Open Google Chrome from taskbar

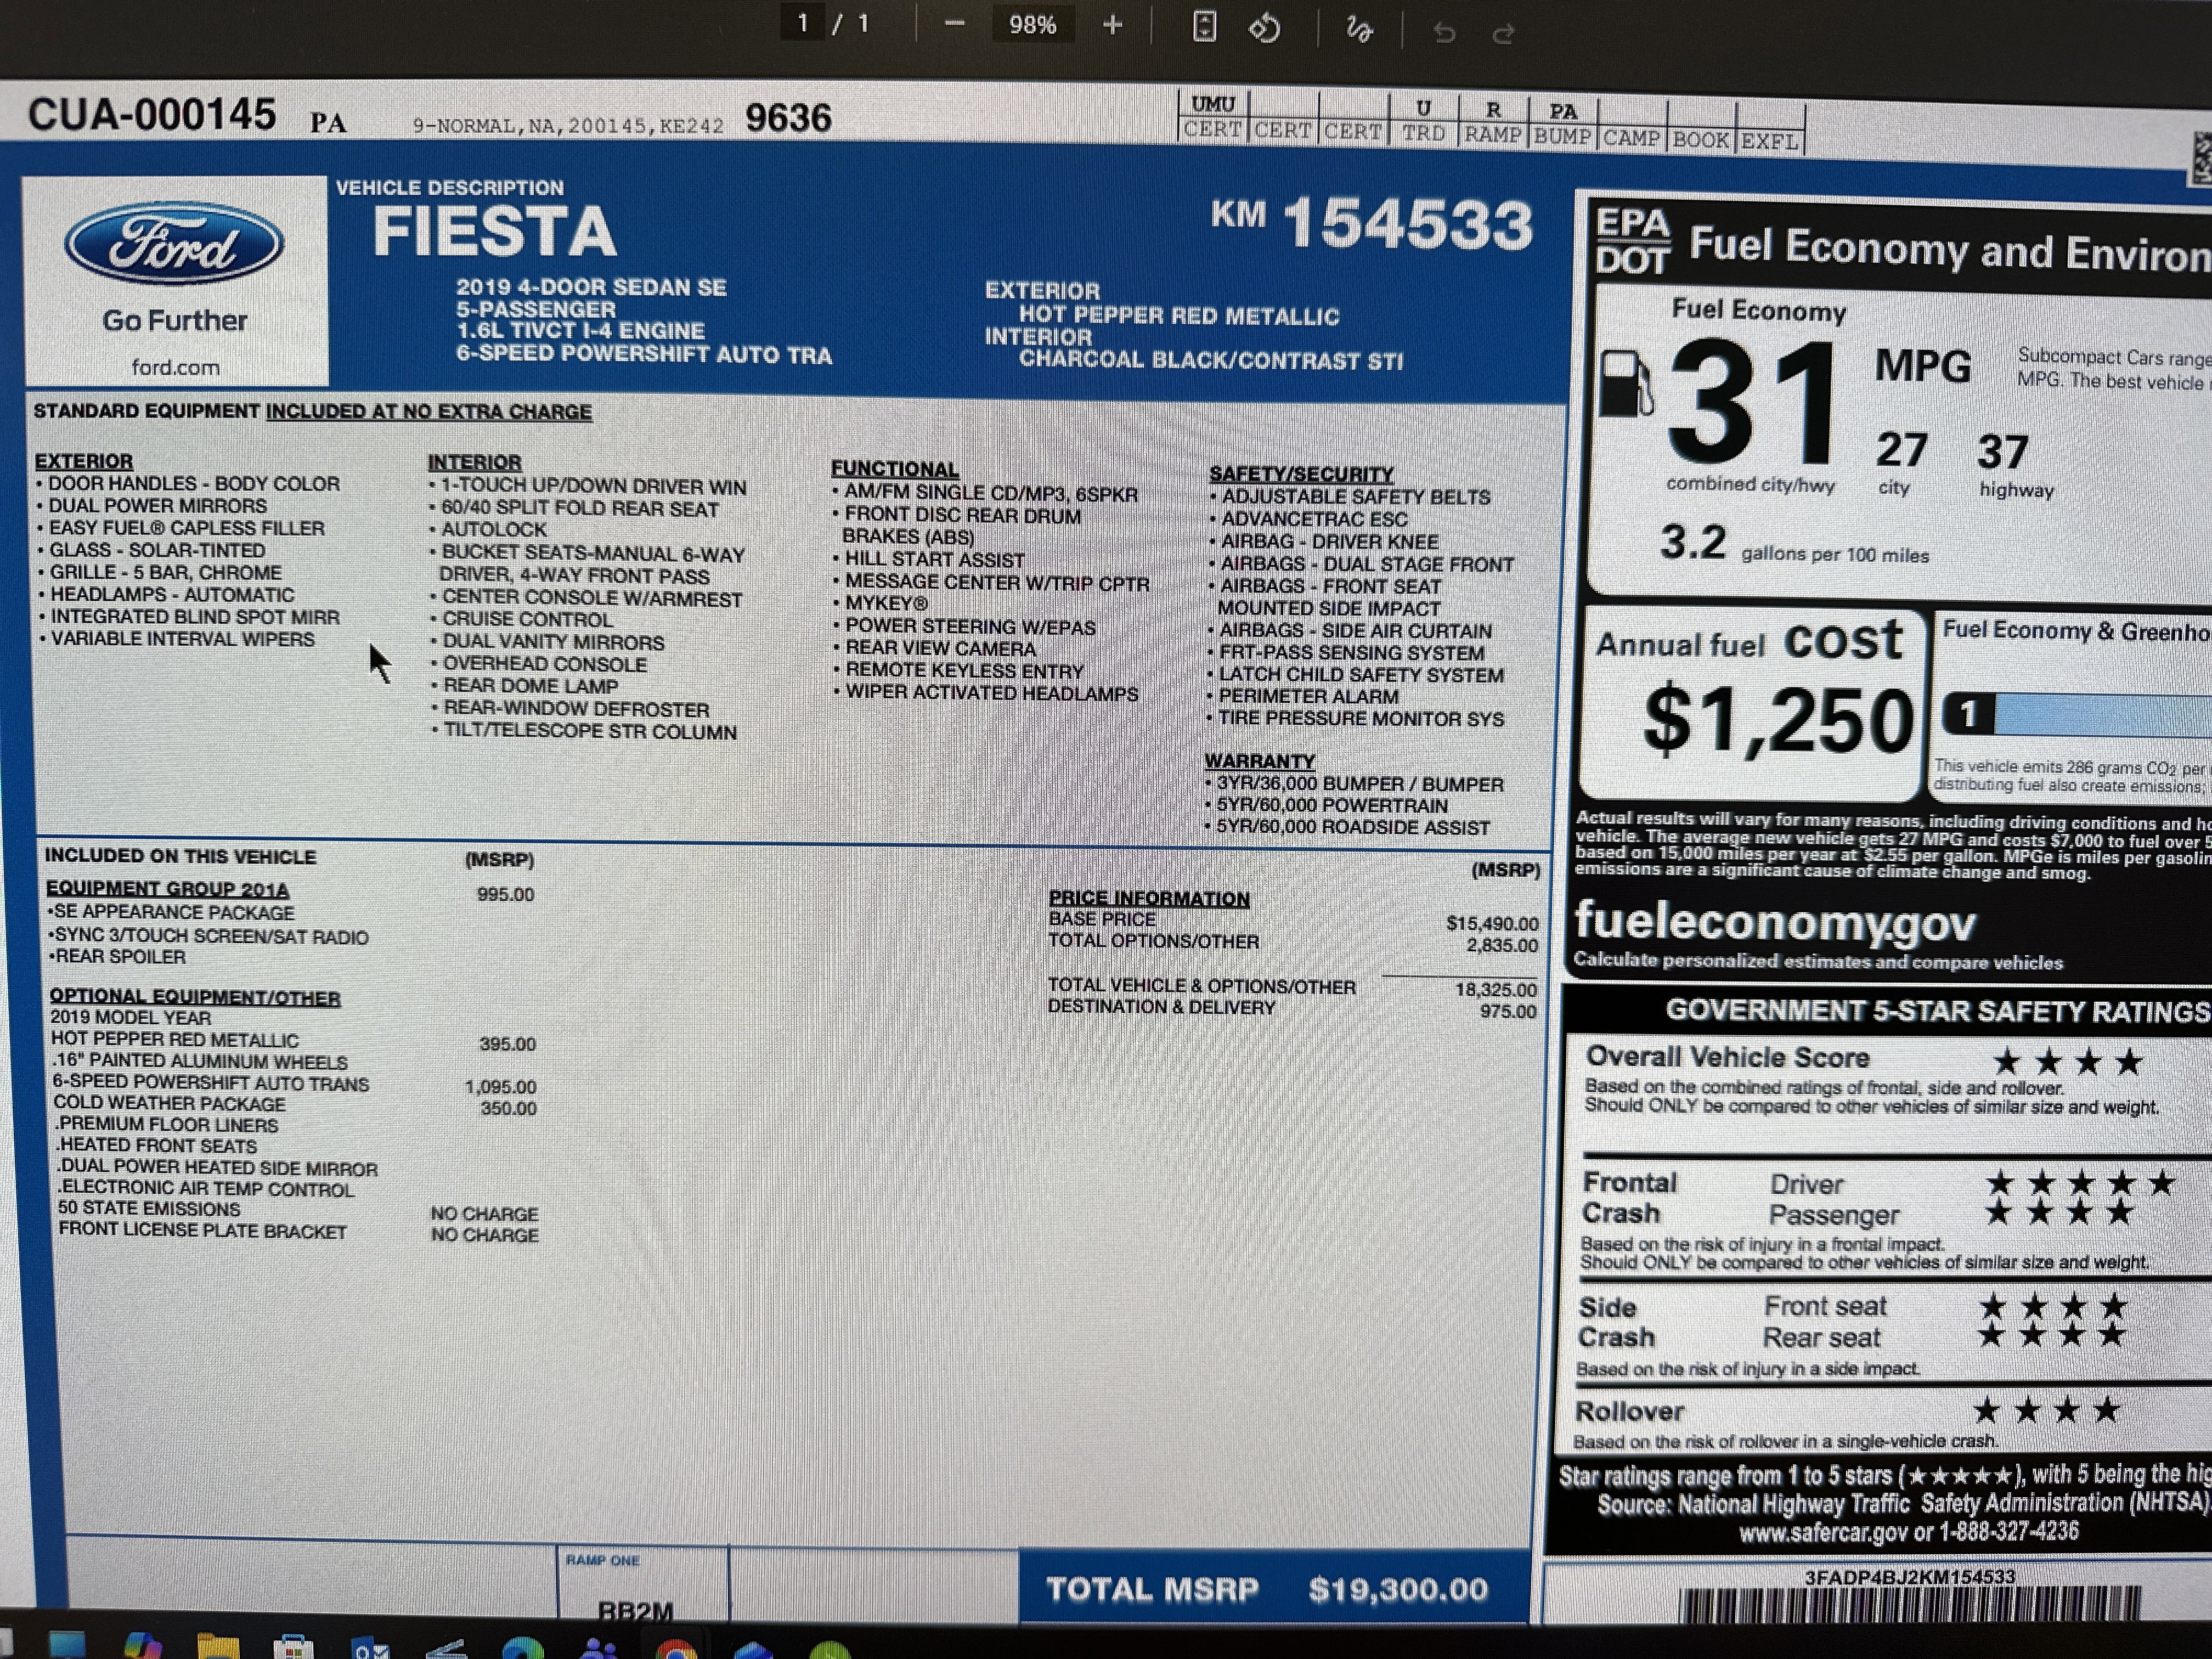coord(676,1649)
